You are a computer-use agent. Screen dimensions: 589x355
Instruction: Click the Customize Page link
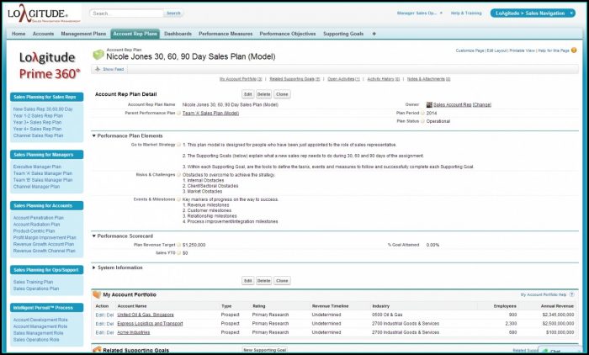point(470,50)
